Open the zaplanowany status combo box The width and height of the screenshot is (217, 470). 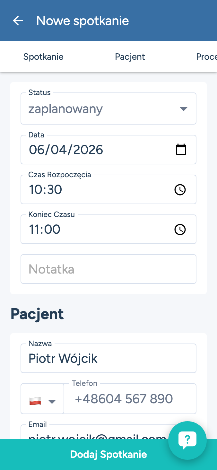click(x=100, y=109)
